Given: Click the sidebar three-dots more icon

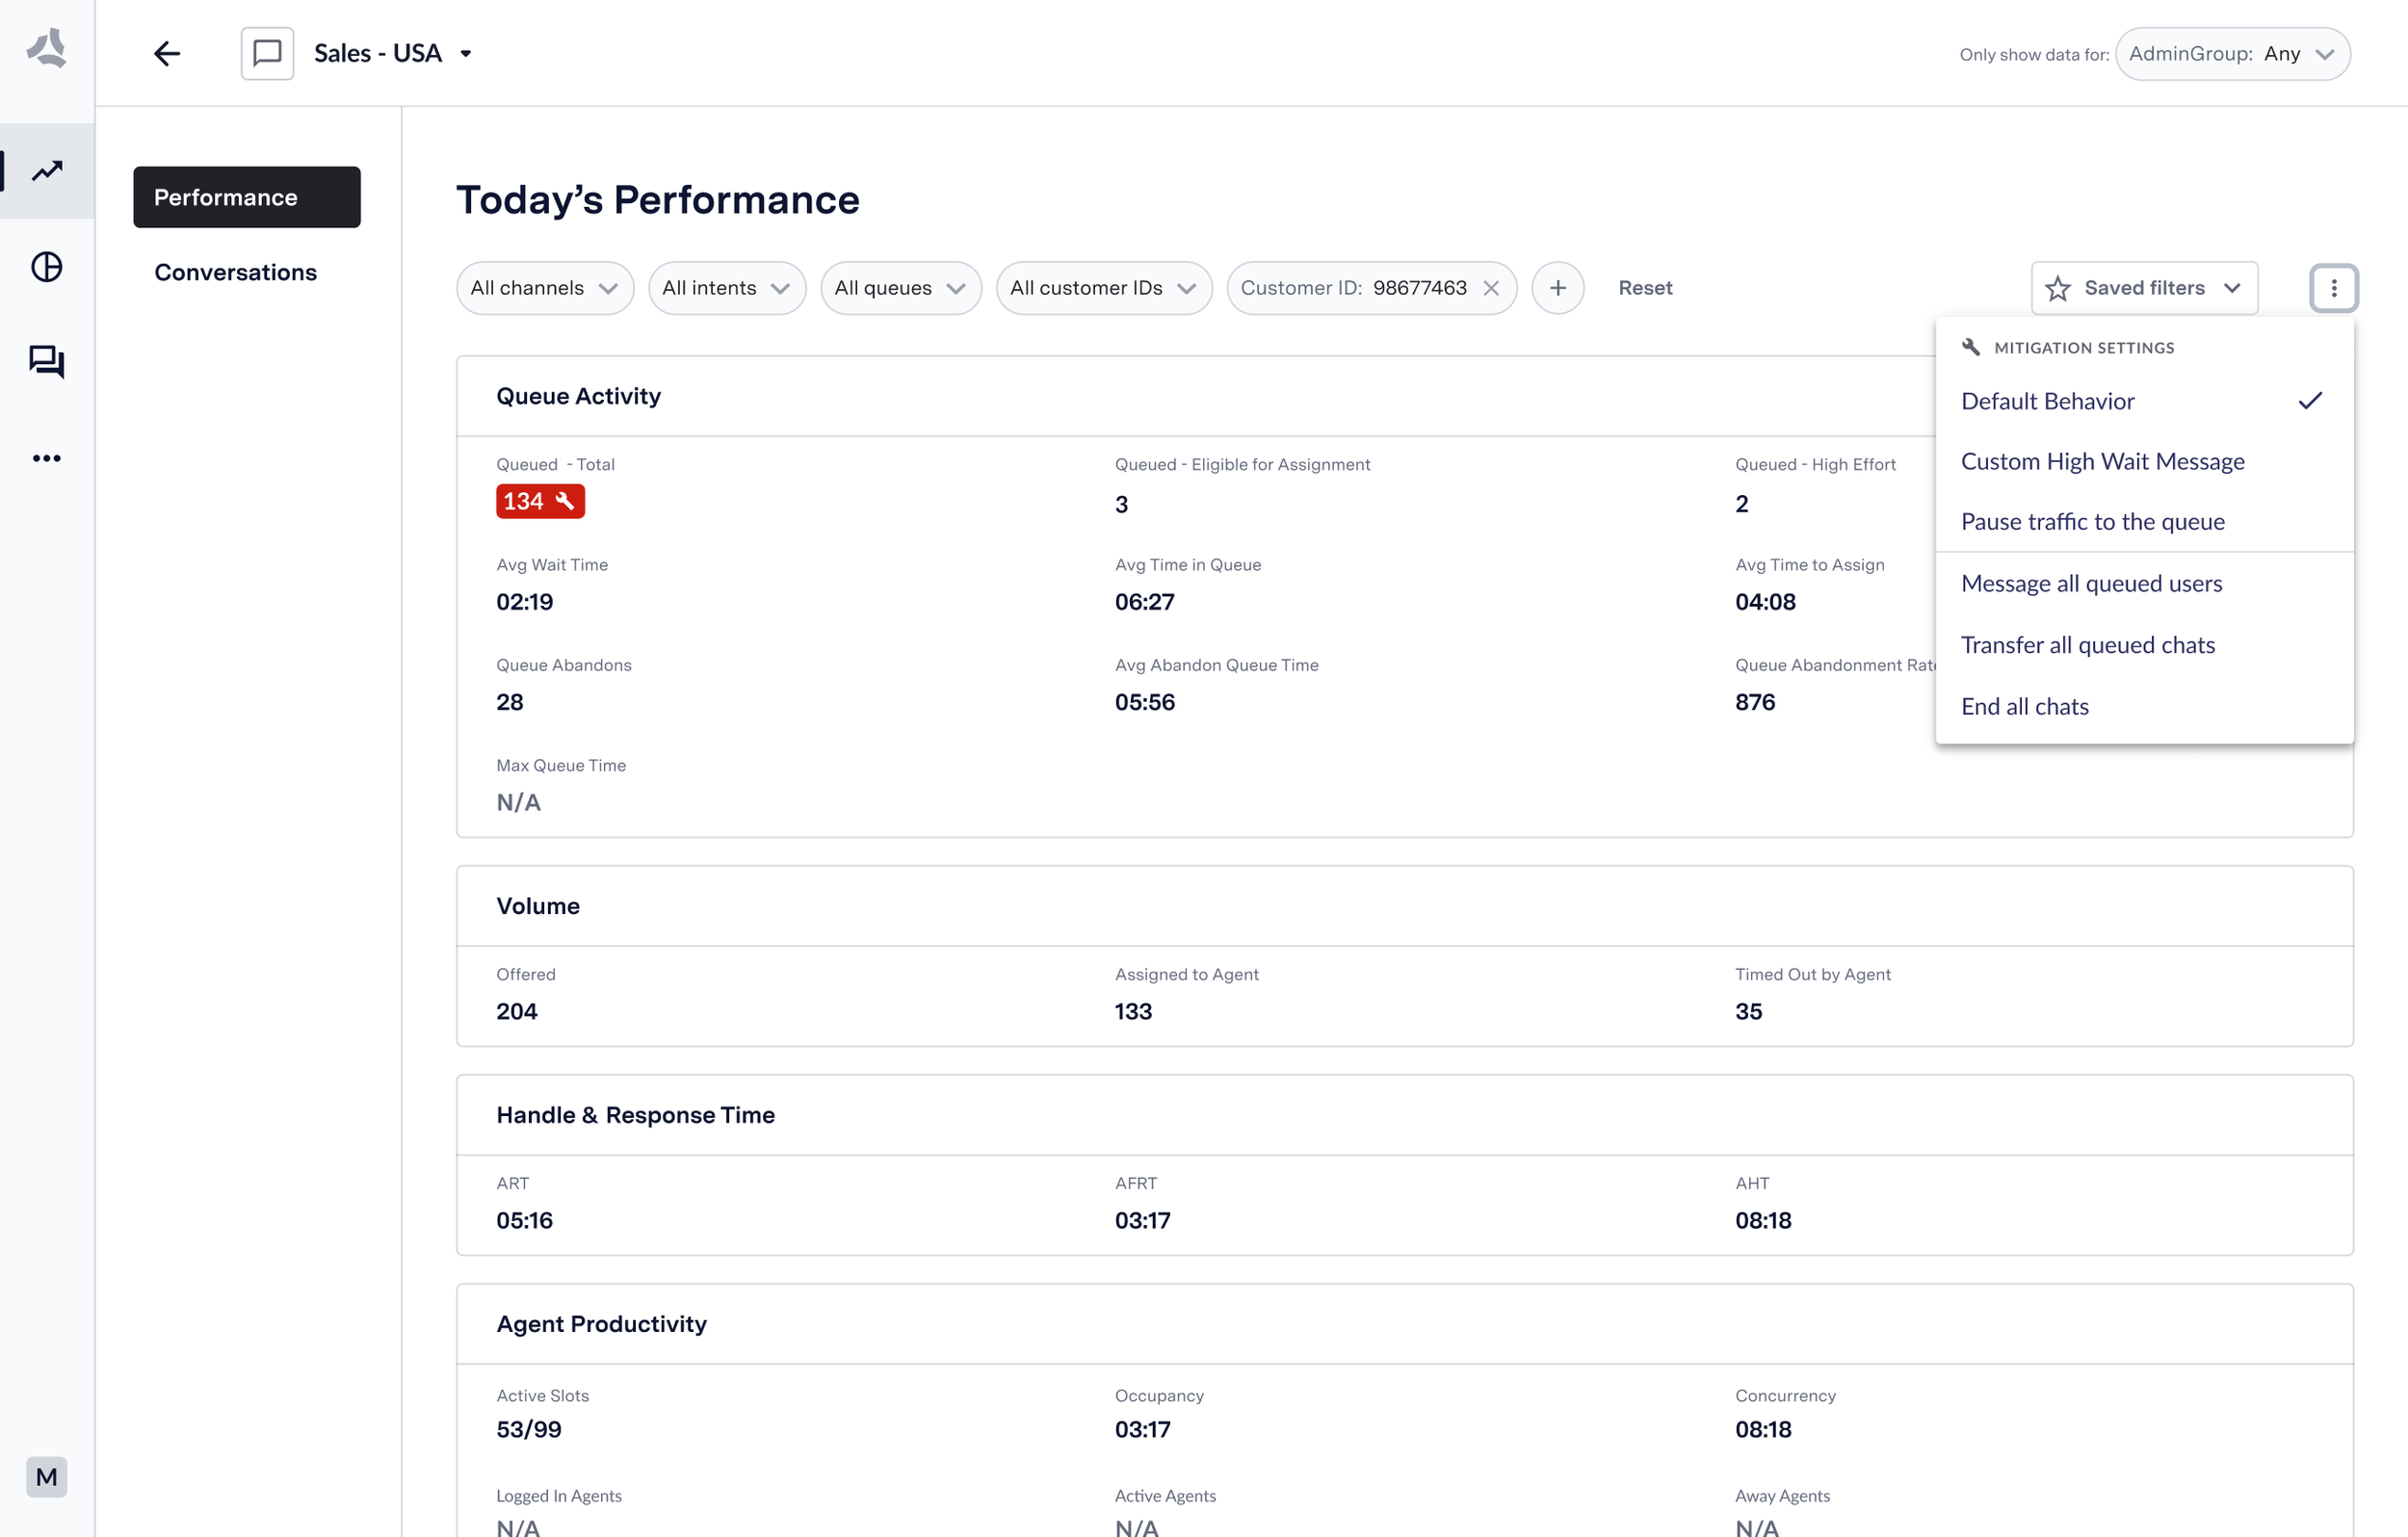Looking at the screenshot, I should 47,458.
